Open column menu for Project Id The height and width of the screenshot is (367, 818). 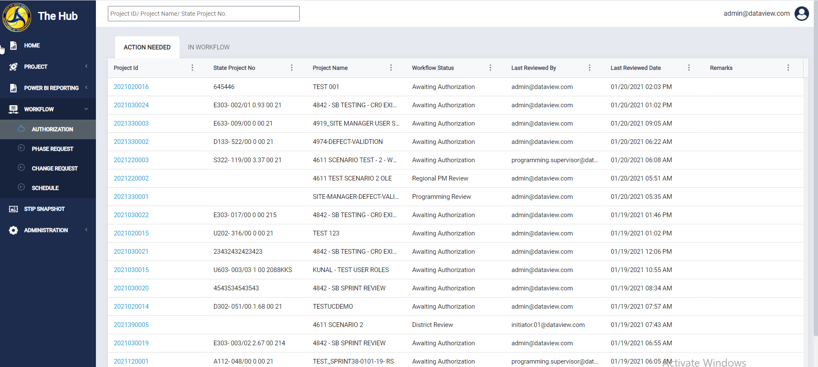(192, 68)
